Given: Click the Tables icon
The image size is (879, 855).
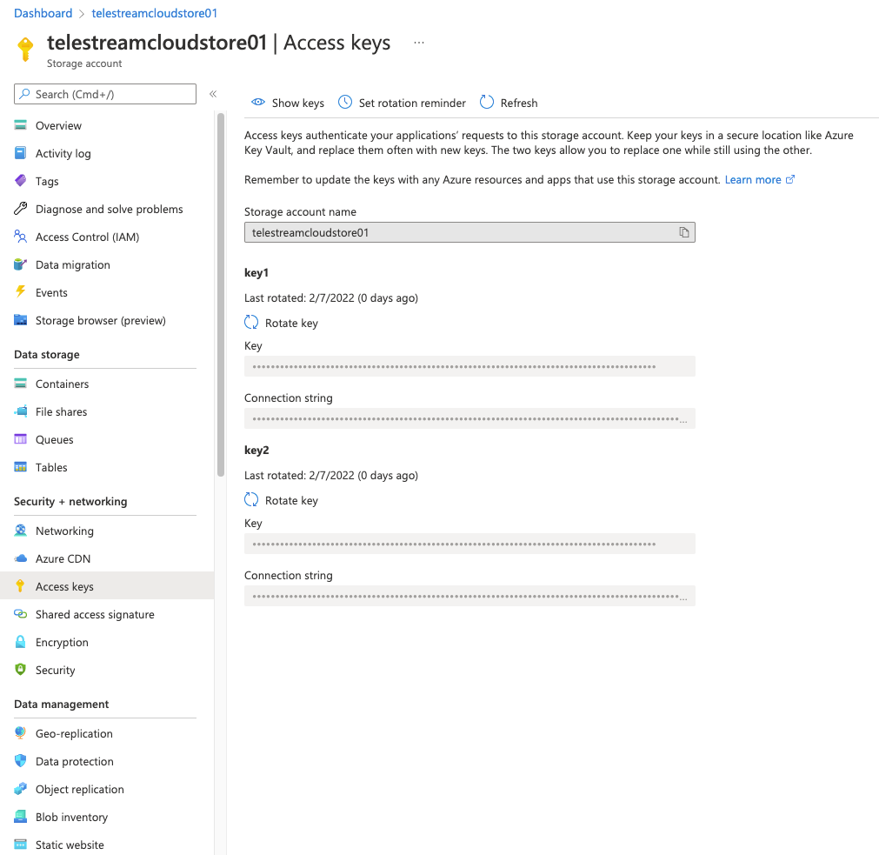Looking at the screenshot, I should 20,467.
